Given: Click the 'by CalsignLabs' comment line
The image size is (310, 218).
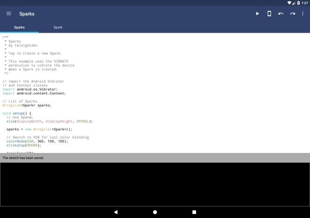Looking at the screenshot, I should click(x=23, y=45).
